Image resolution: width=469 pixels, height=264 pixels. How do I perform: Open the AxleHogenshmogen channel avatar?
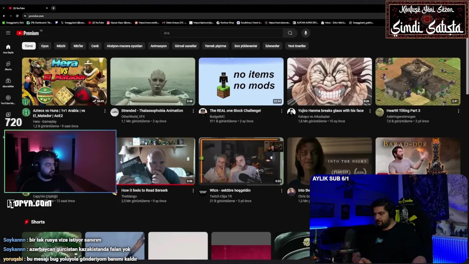point(379,112)
